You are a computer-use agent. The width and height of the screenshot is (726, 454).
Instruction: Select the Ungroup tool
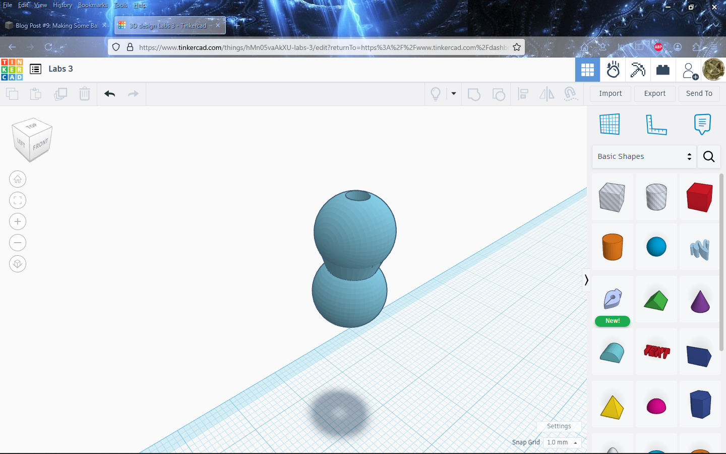[499, 94]
